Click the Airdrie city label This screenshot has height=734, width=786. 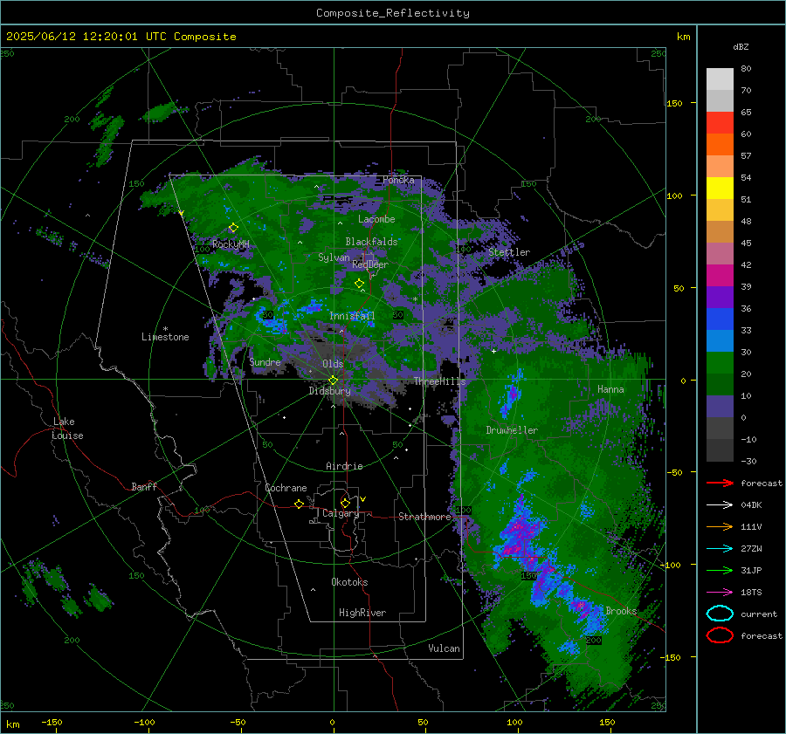coord(344,466)
